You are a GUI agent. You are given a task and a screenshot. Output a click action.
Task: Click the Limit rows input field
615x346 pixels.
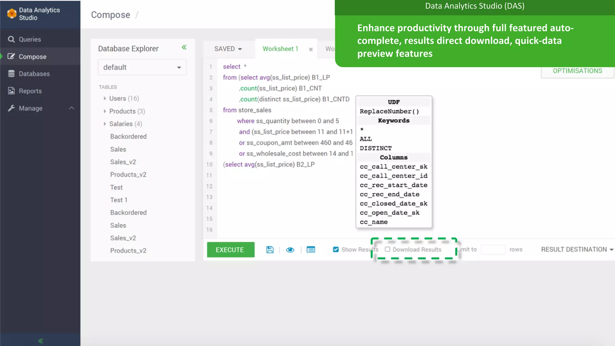coord(493,249)
